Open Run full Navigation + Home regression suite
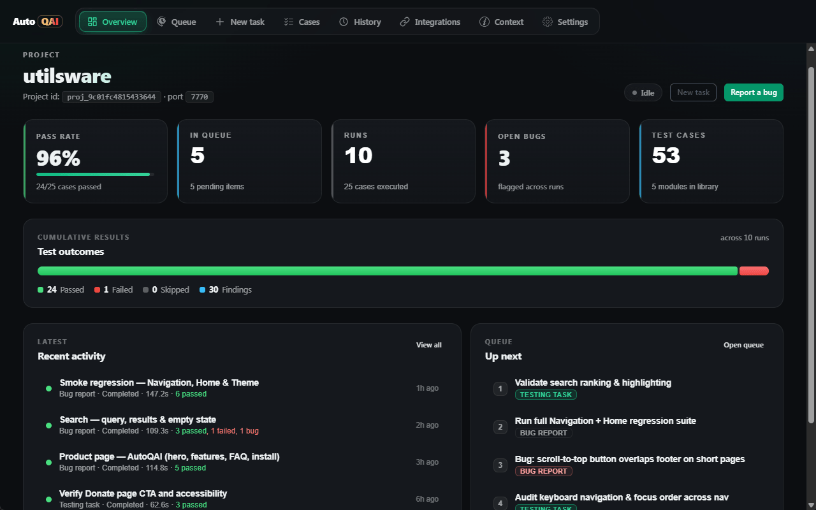The height and width of the screenshot is (510, 816). click(x=606, y=421)
